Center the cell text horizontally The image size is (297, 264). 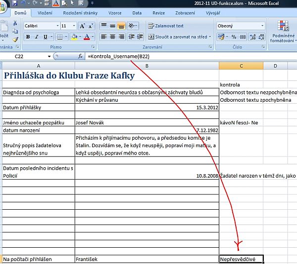click(112, 37)
